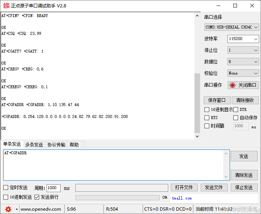Open the COM3 serial port dropdown
The image size is (261, 214).
[x=231, y=27]
